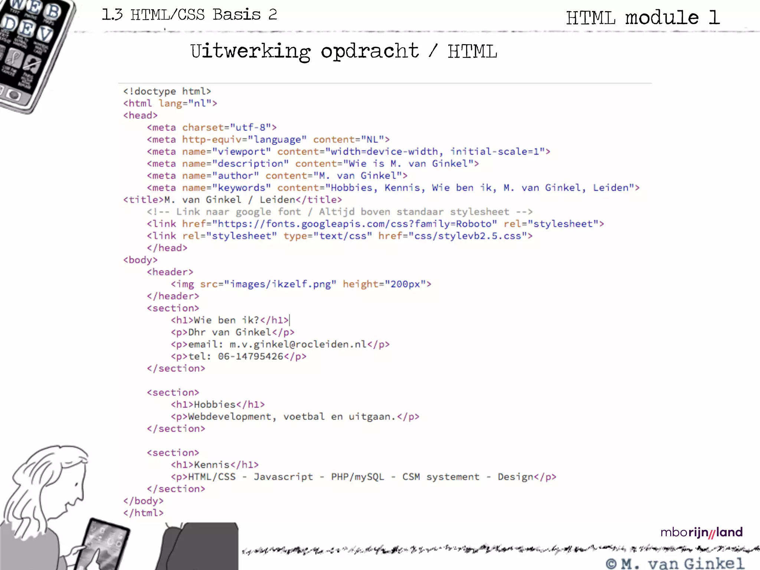Click the opening '<body>' tag
The width and height of the screenshot is (760, 570).
coord(140,260)
